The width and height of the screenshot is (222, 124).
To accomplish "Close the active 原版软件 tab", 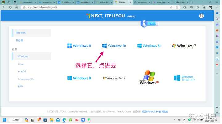I will (x=130, y=2).
